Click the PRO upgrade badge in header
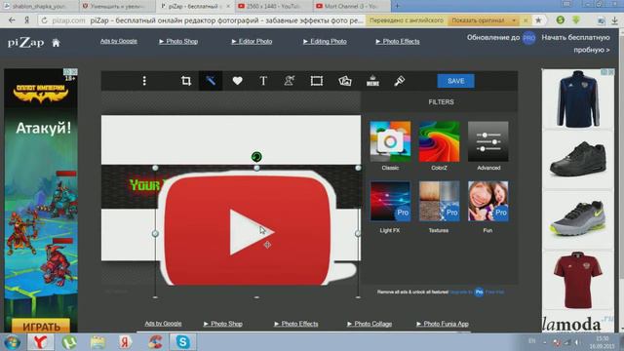The width and height of the screenshot is (624, 351). click(x=528, y=38)
